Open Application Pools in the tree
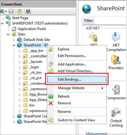The height and width of the screenshot is (135, 127). (x=32, y=29)
